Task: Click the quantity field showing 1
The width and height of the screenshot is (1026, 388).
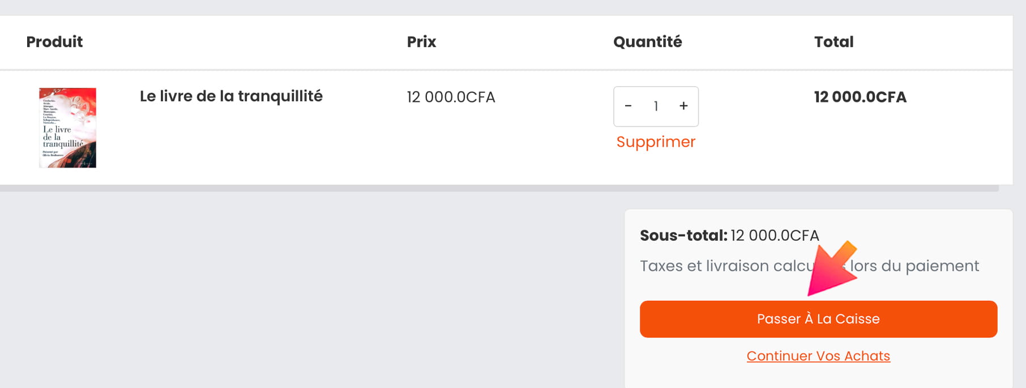Action: [656, 106]
